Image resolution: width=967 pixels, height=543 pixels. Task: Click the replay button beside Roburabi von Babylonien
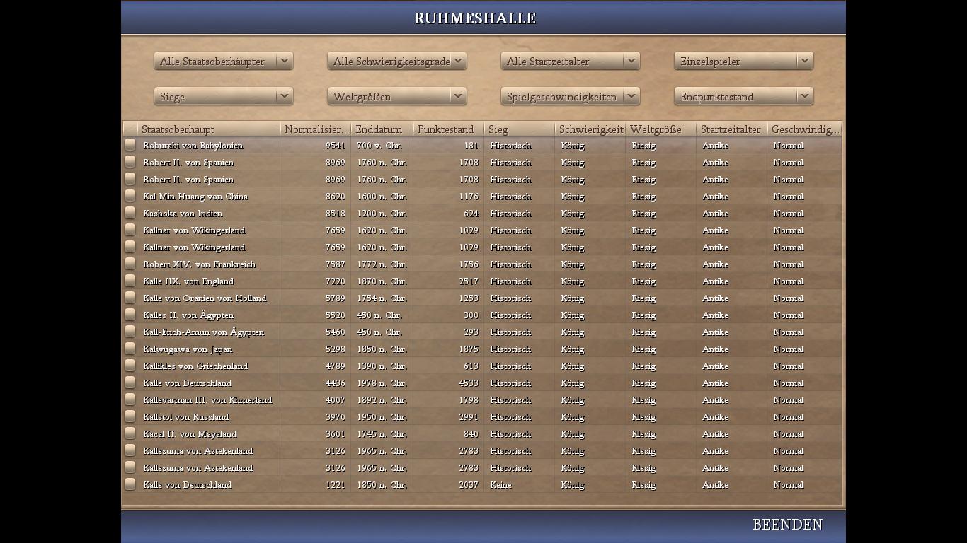(x=130, y=145)
